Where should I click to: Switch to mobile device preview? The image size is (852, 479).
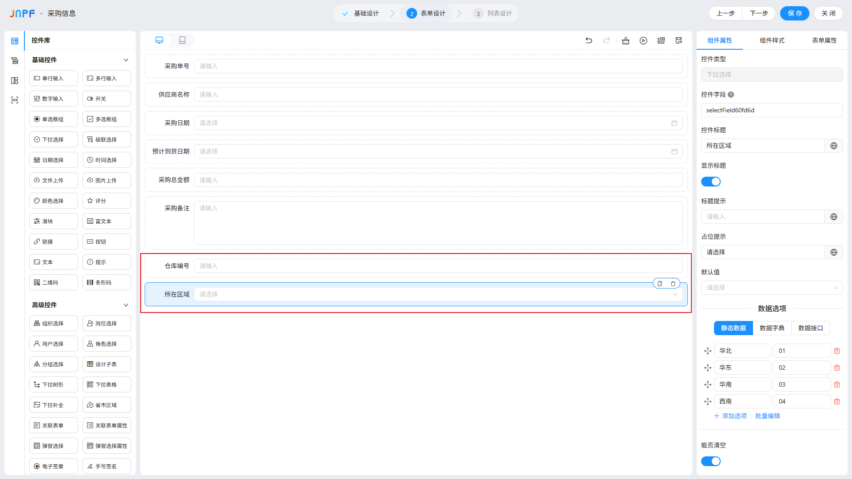coord(182,40)
